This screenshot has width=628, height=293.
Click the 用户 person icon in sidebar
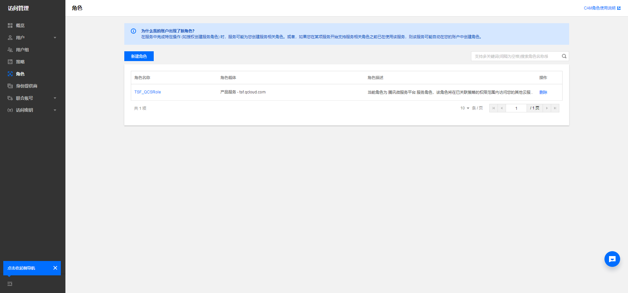(x=10, y=38)
